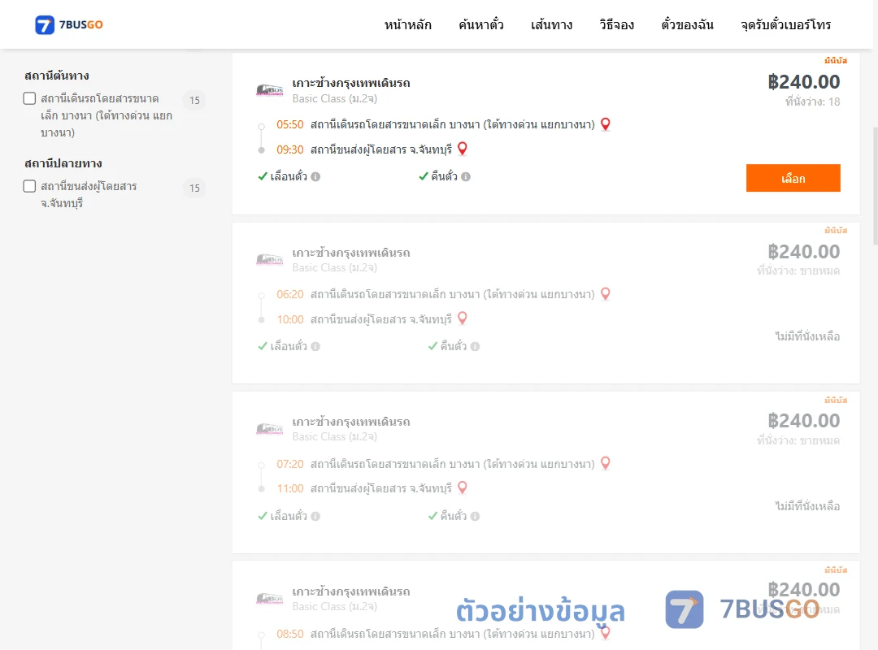Viewport: 878px width, 650px height.
Task: Show คืนตั๋ว info icon on 07:20 trip
Action: click(476, 516)
